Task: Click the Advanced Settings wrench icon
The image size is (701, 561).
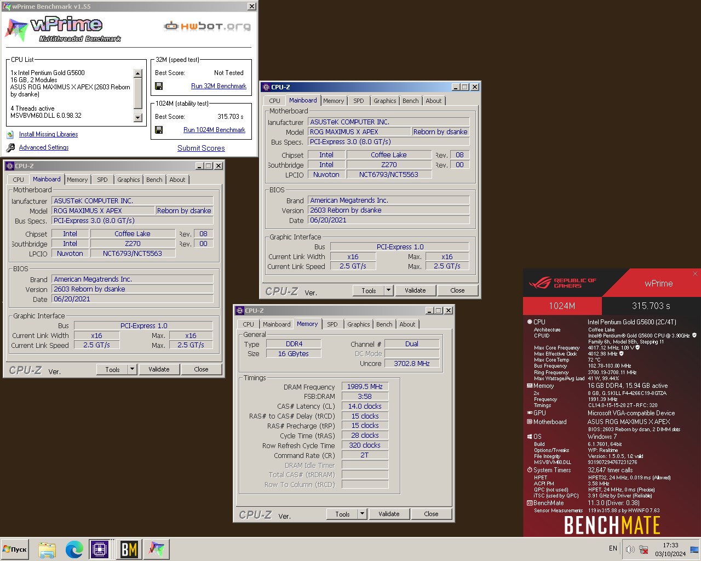Action: pos(10,147)
